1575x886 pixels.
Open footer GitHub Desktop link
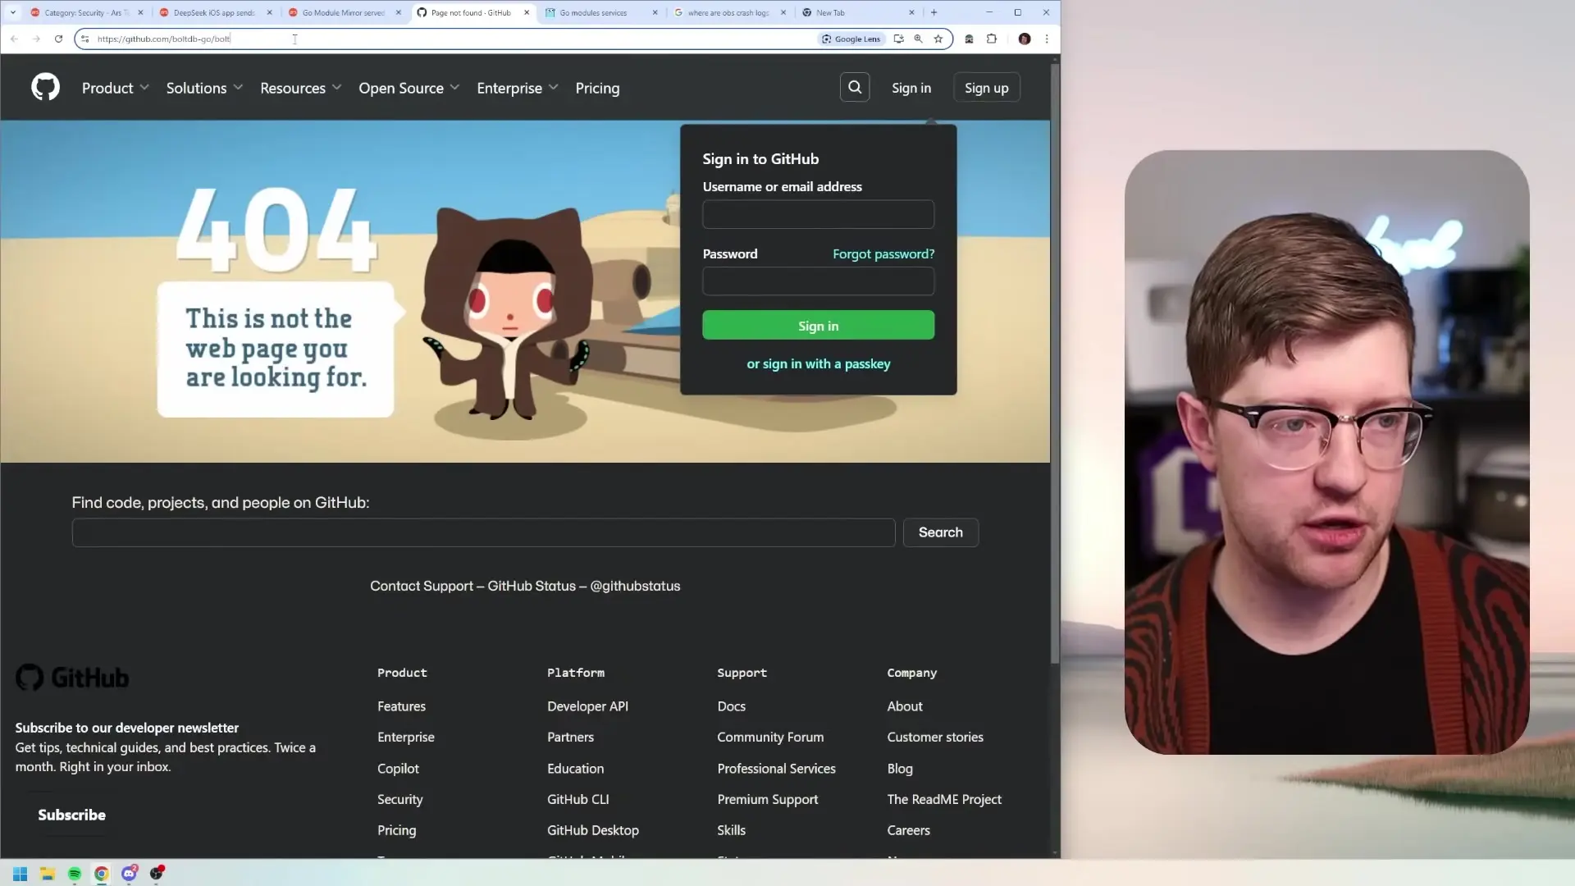click(592, 830)
